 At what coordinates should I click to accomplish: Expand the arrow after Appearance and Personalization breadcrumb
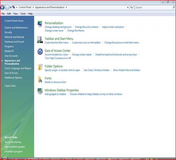click(66, 7)
